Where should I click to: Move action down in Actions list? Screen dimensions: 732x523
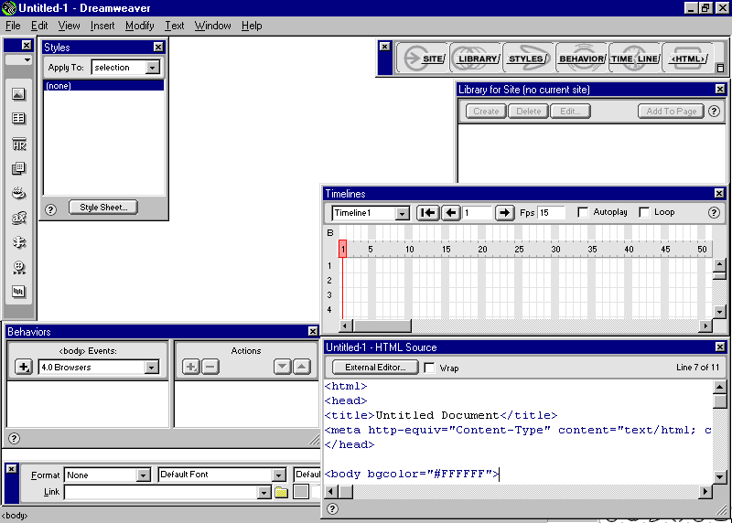[x=282, y=367]
